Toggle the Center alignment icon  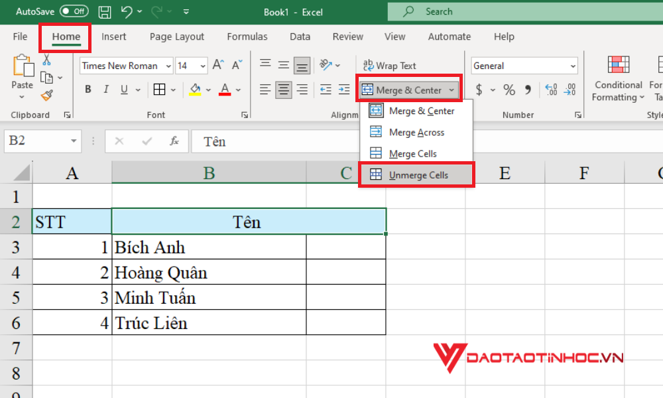pyautogui.click(x=283, y=90)
